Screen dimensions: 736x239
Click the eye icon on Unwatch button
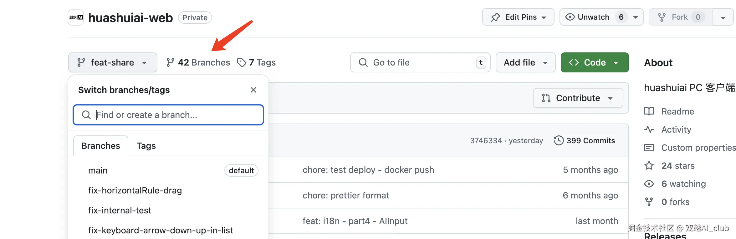[x=570, y=17]
